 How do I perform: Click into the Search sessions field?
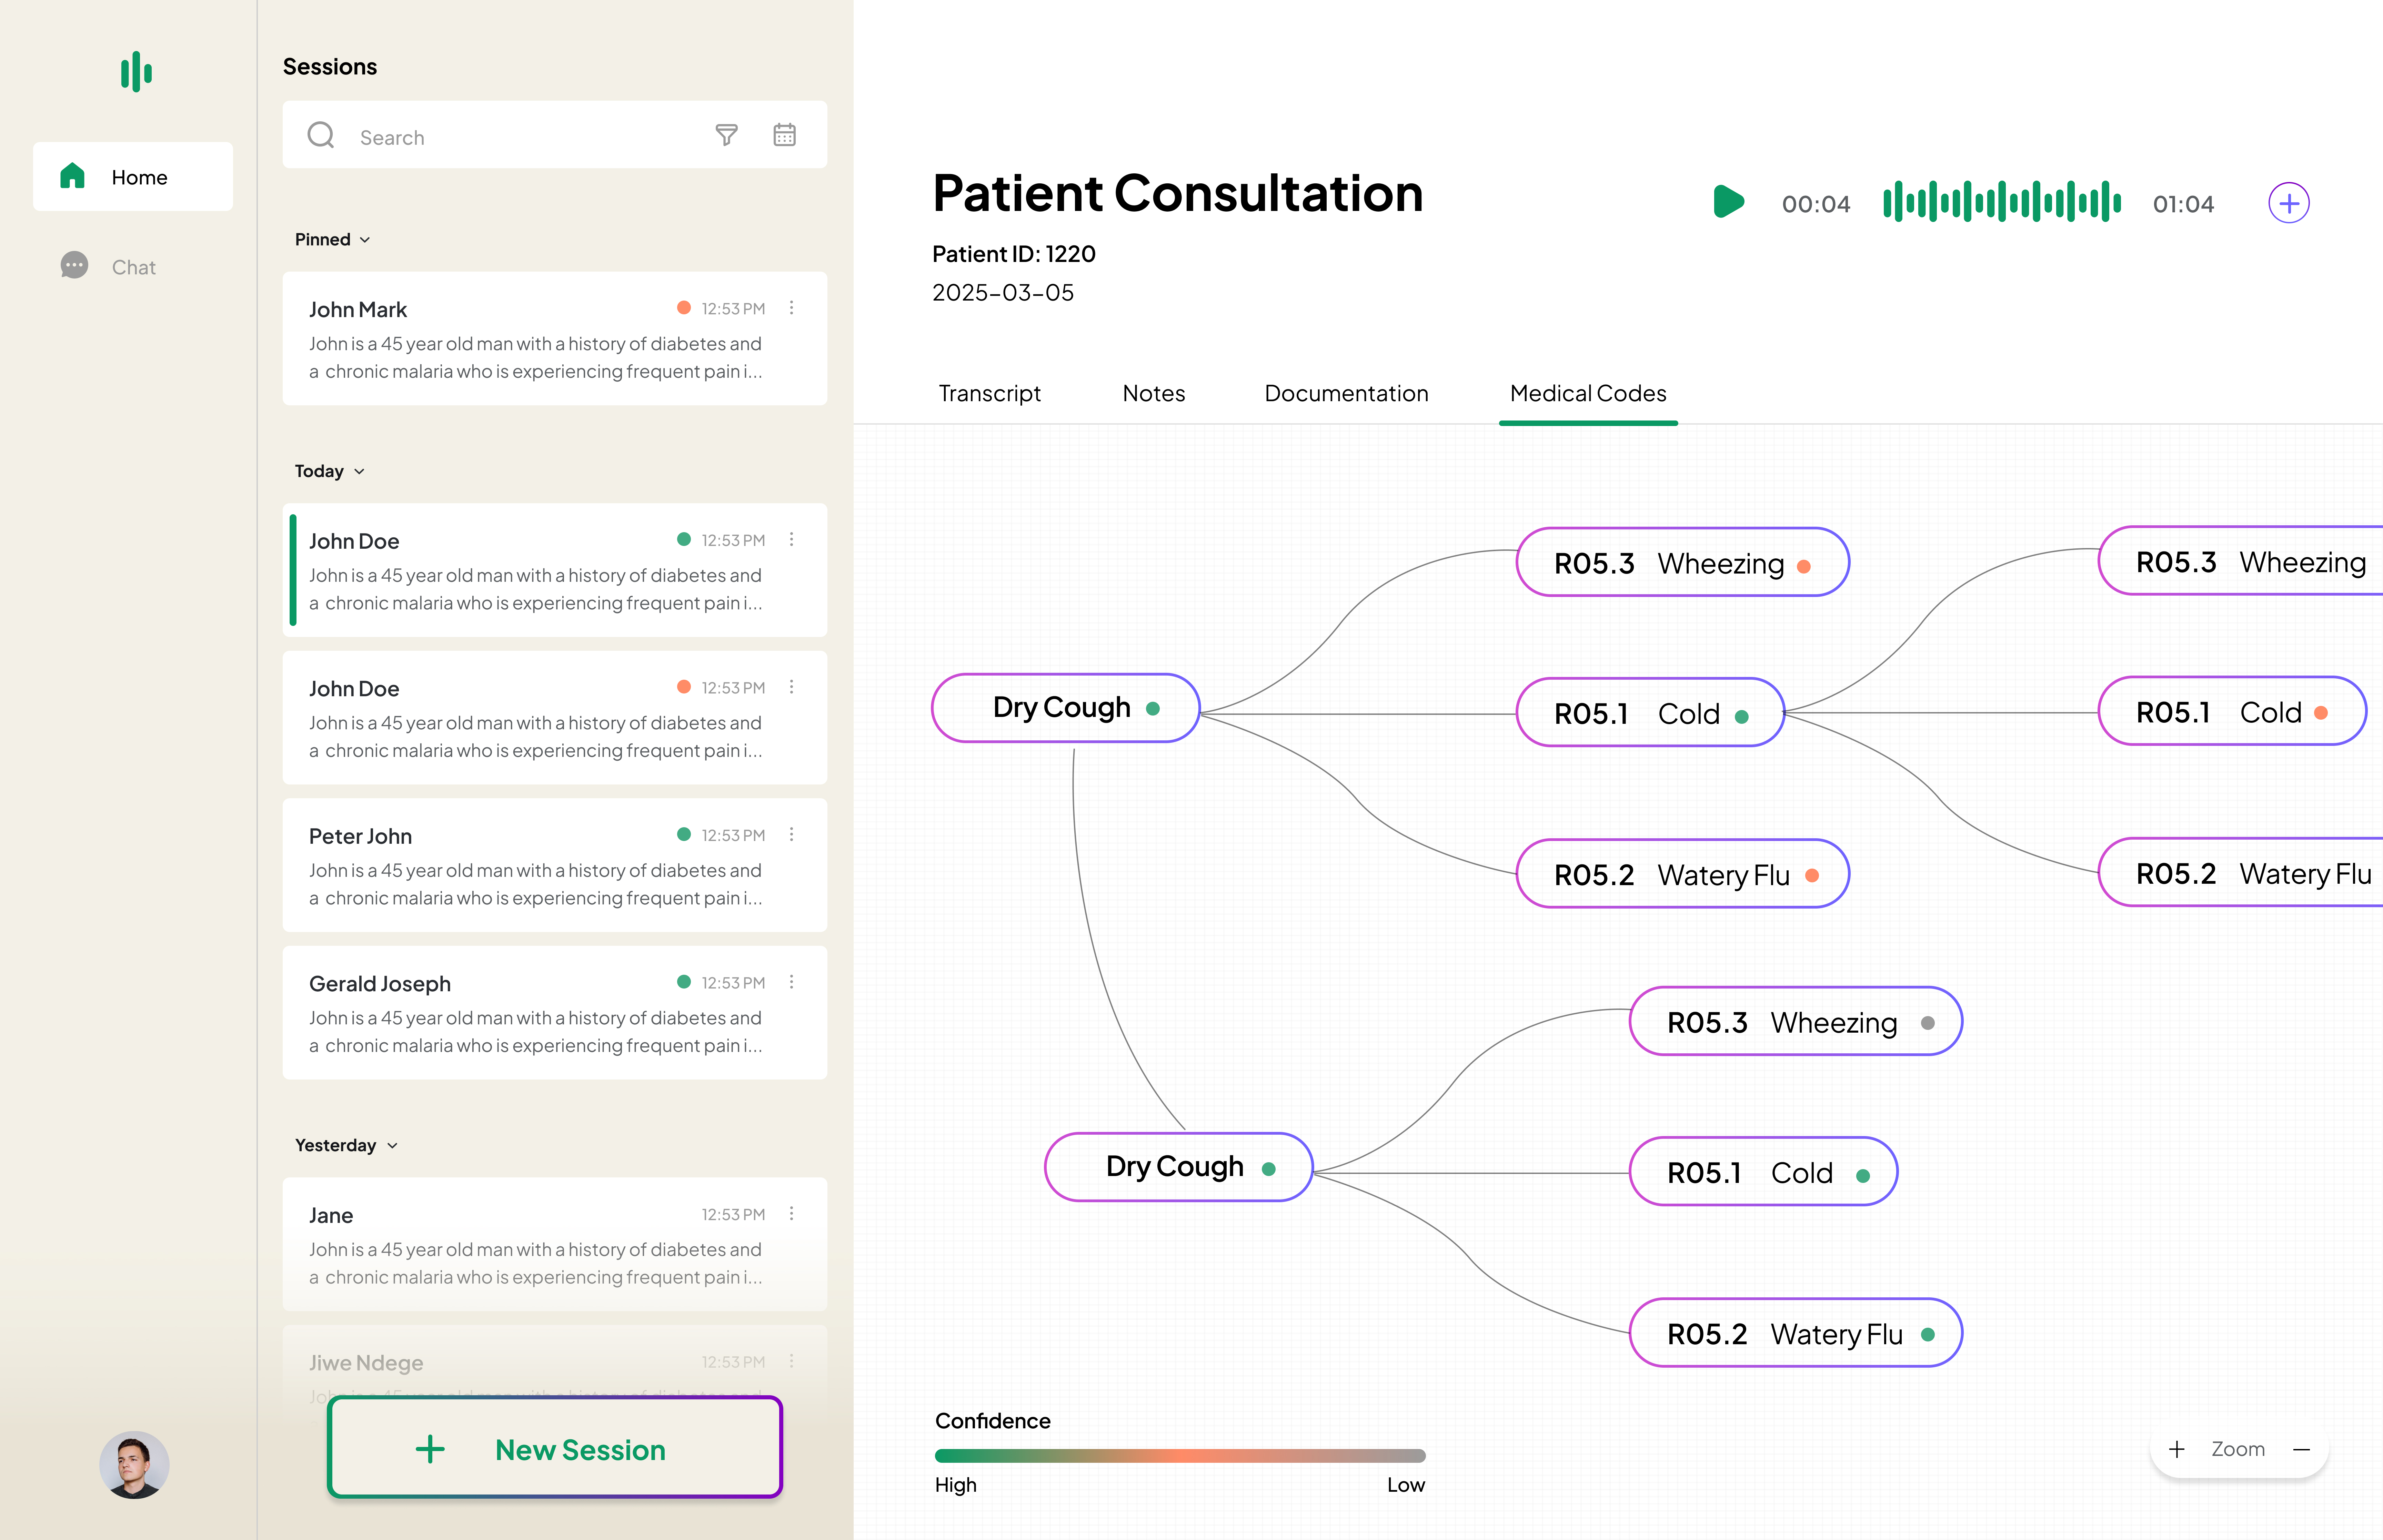tap(520, 137)
